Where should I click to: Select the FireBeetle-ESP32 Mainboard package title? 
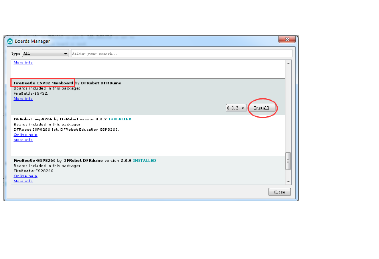point(43,83)
